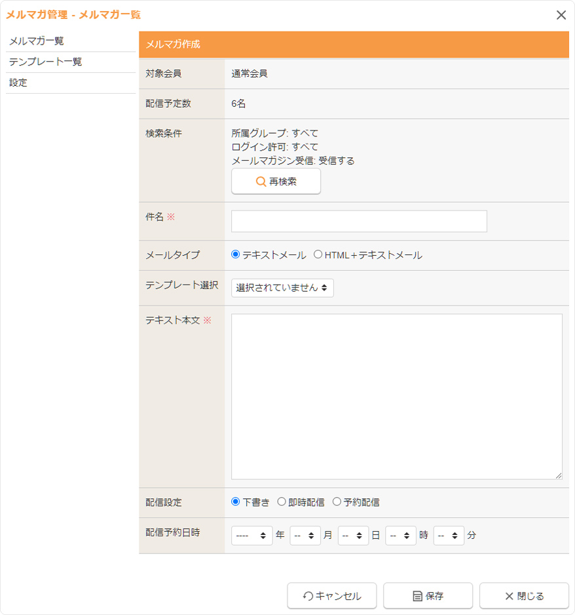Open the day dropdown before 日
Viewport: 575px width, 615px height.
point(354,536)
